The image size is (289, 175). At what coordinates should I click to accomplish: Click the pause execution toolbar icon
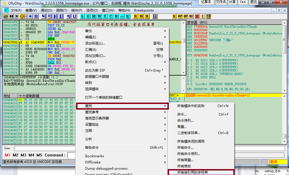point(36,16)
